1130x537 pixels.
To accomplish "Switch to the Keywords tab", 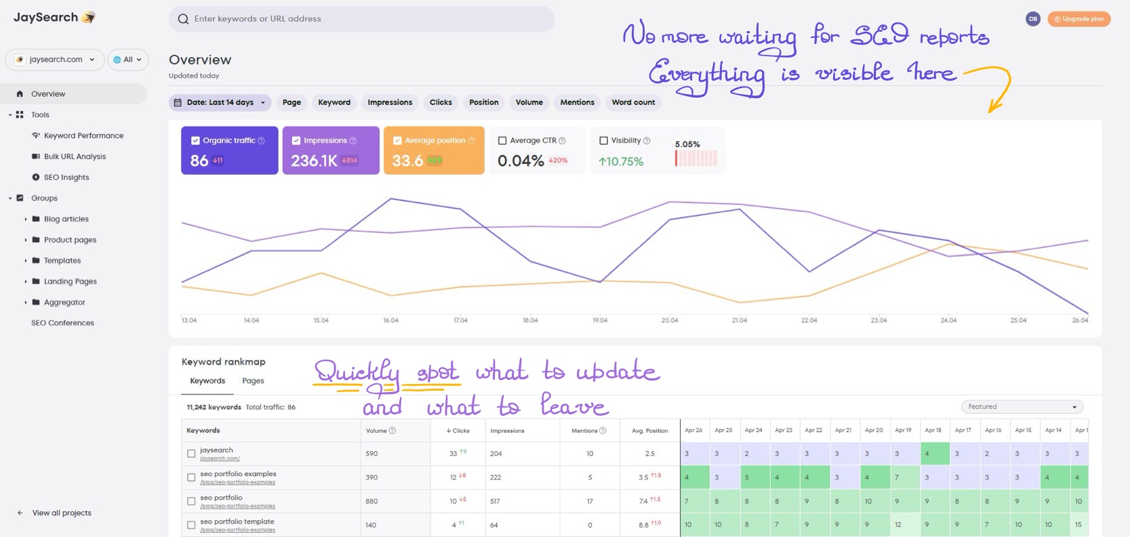I will [207, 381].
